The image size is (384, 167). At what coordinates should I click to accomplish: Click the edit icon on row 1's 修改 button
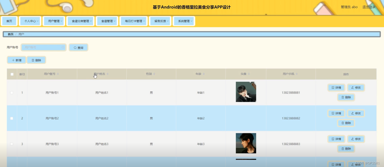pyautogui.click(x=352, y=87)
